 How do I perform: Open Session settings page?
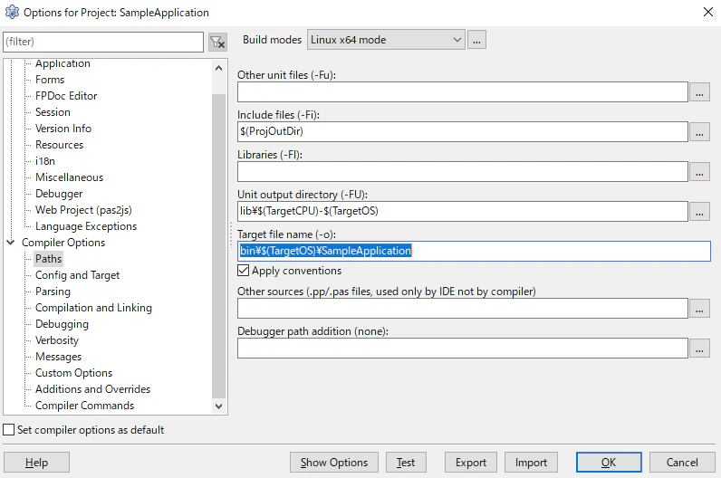point(53,112)
